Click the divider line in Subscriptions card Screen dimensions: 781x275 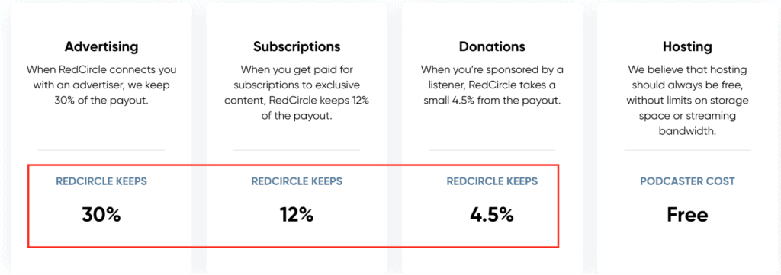click(x=297, y=149)
